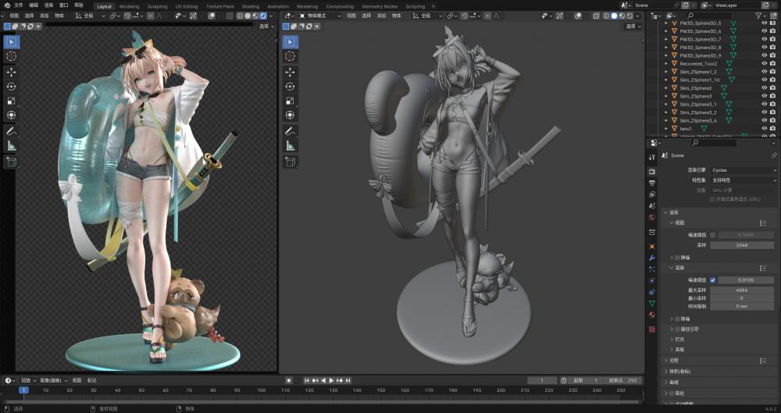Disable rendering of Skin_ZSphere3
Image resolution: width=781 pixels, height=413 pixels.
click(772, 96)
